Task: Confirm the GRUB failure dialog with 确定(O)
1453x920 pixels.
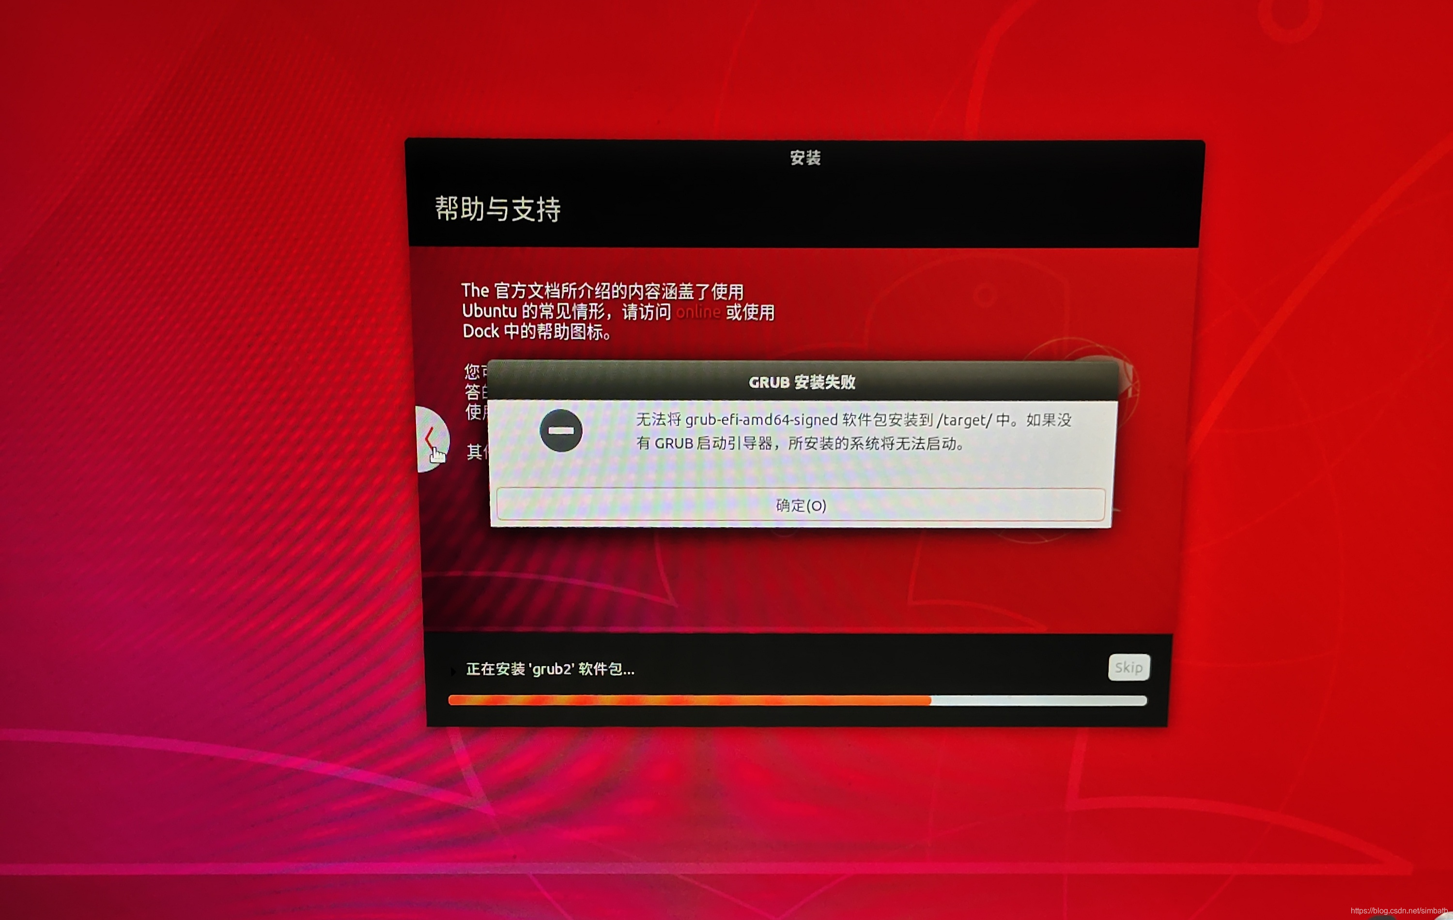Action: (x=801, y=505)
